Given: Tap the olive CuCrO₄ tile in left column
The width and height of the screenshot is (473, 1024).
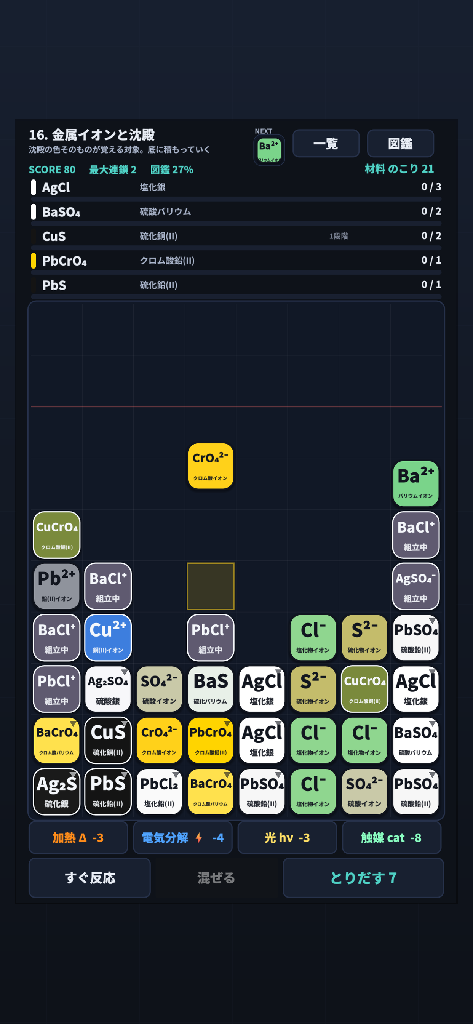Looking at the screenshot, I should pyautogui.click(x=56, y=535).
